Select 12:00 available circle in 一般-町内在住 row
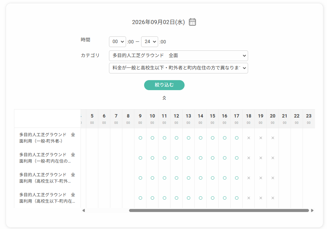327x229 pixels. tap(177, 158)
